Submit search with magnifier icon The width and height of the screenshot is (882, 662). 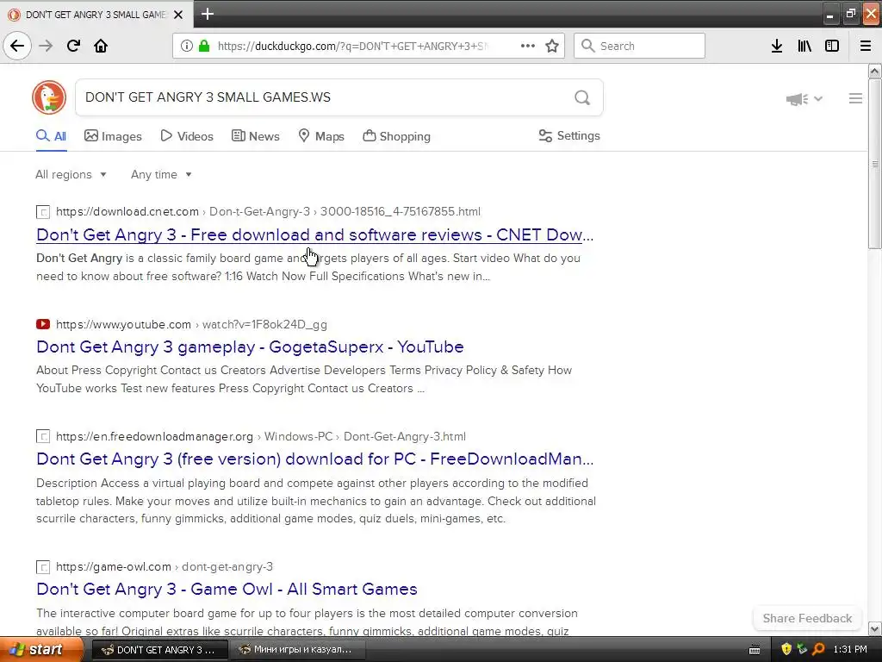coord(582,98)
